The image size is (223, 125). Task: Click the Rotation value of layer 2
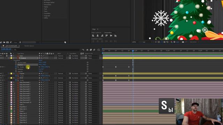tap(41, 69)
